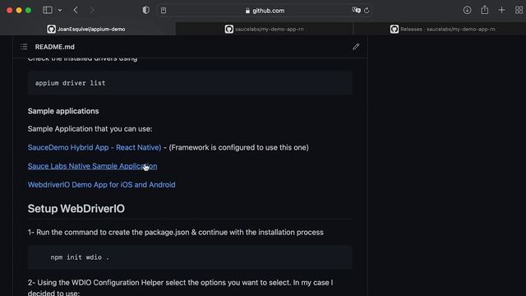
Task: Close the Safari window
Action: (9, 11)
